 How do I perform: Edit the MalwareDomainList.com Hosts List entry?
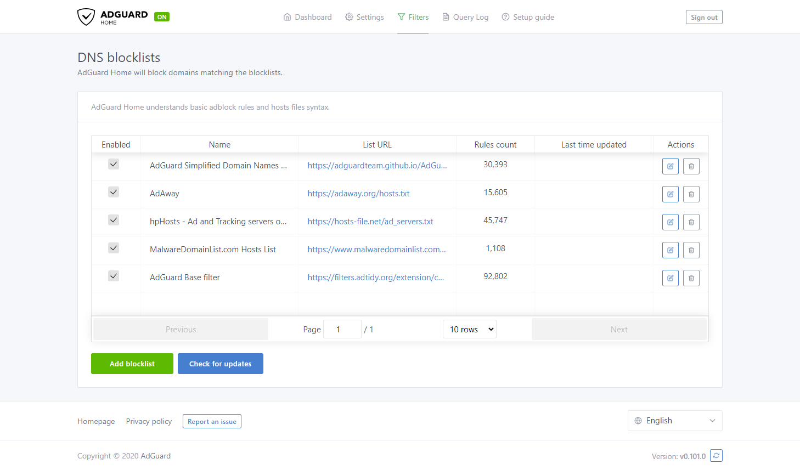[671, 250]
